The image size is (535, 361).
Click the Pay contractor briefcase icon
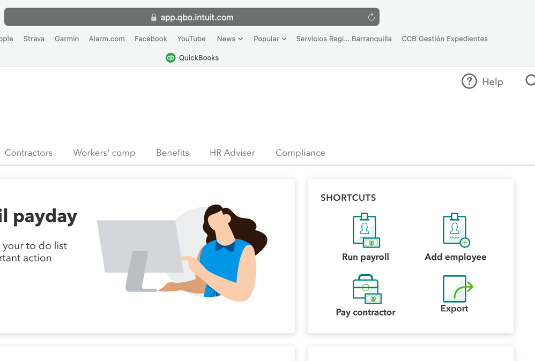[x=367, y=289]
